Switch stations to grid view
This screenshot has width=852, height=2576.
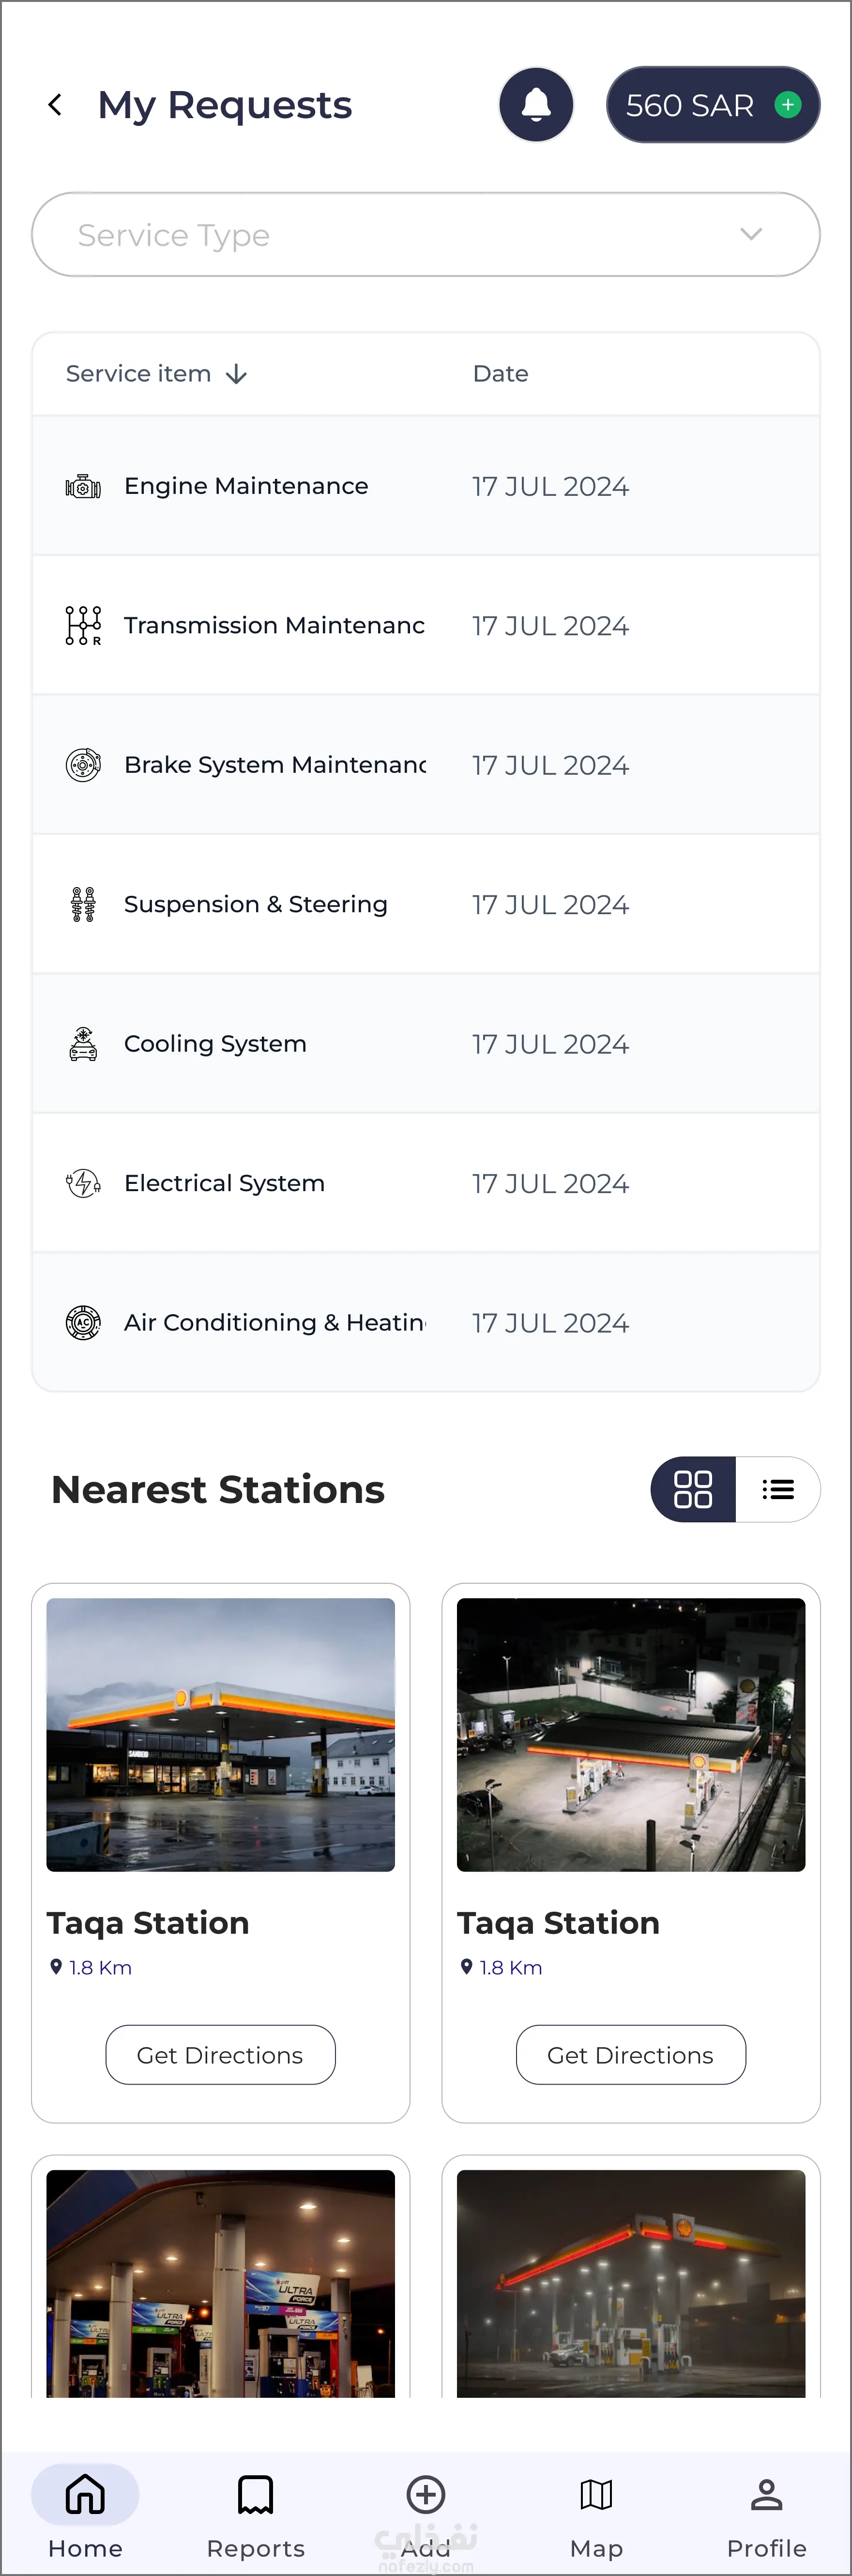tap(693, 1489)
